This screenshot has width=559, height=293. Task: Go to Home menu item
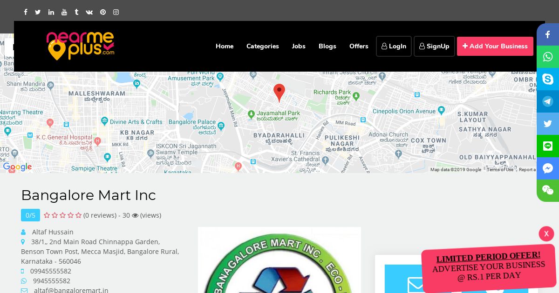pos(225,46)
